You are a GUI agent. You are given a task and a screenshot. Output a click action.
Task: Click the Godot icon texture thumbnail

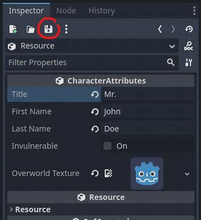147,174
